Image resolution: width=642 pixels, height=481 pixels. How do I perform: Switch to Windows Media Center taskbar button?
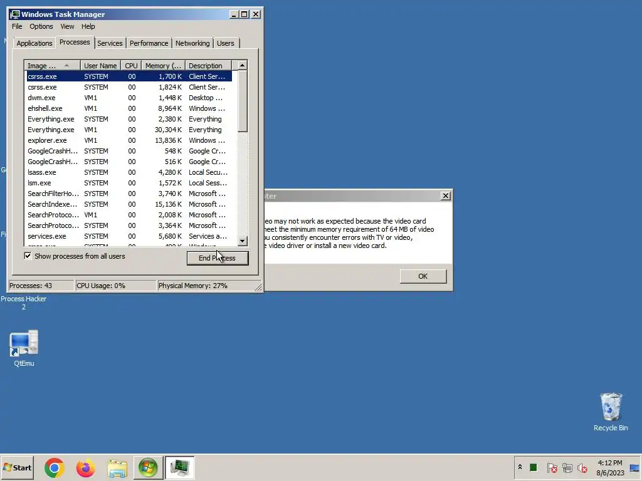148,467
